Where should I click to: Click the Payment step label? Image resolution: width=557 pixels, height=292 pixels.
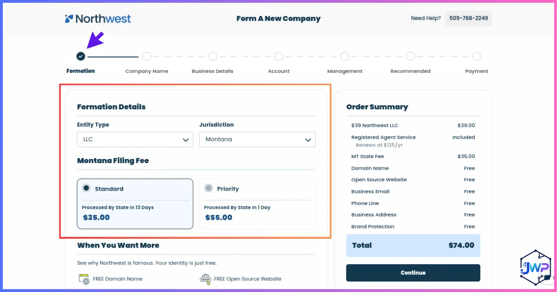pyautogui.click(x=477, y=71)
